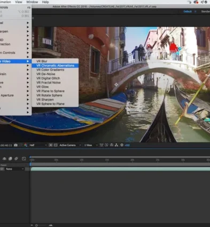Open the Parent None dropdown
This screenshot has width=210, height=227.
tap(14, 169)
